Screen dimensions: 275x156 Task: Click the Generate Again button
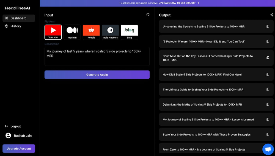(97, 75)
